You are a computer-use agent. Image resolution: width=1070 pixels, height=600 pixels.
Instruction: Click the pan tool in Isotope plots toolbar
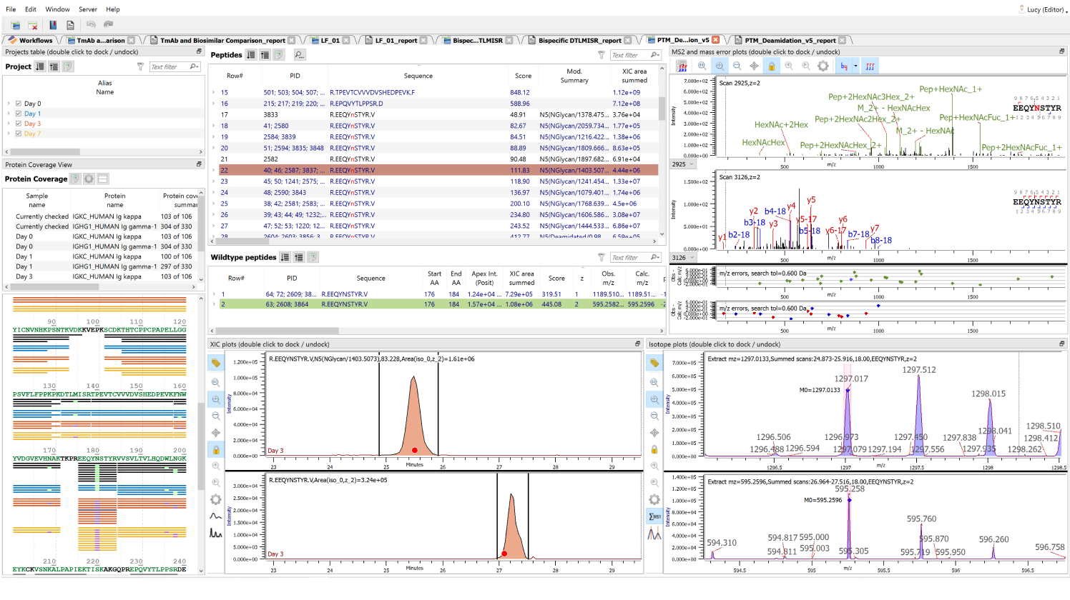click(654, 433)
